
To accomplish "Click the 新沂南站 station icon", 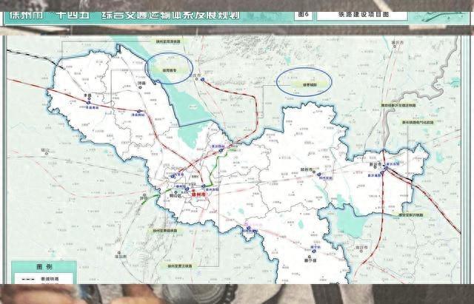I will pyautogui.click(x=382, y=173).
